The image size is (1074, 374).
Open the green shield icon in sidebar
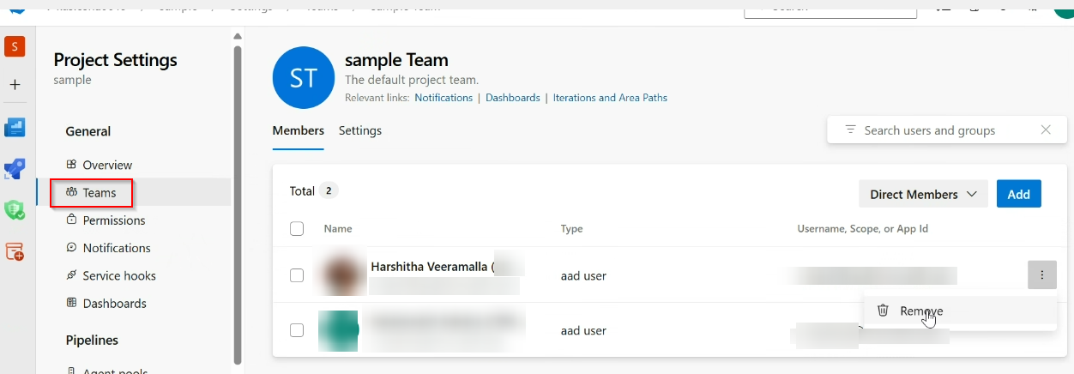[15, 209]
